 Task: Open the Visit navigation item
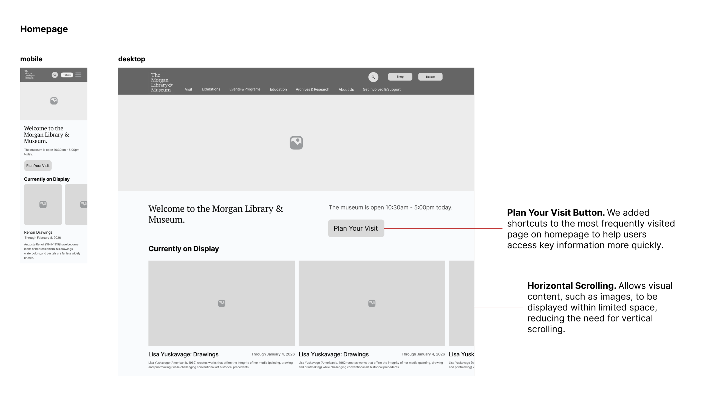[188, 89]
